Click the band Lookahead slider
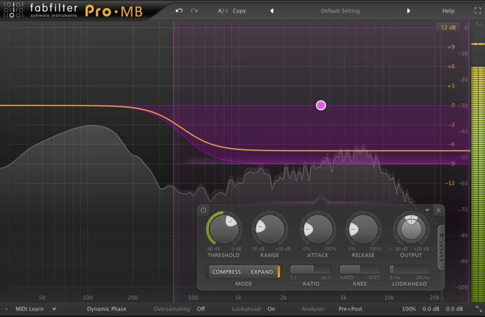This screenshot has height=317, width=485. tap(410, 270)
